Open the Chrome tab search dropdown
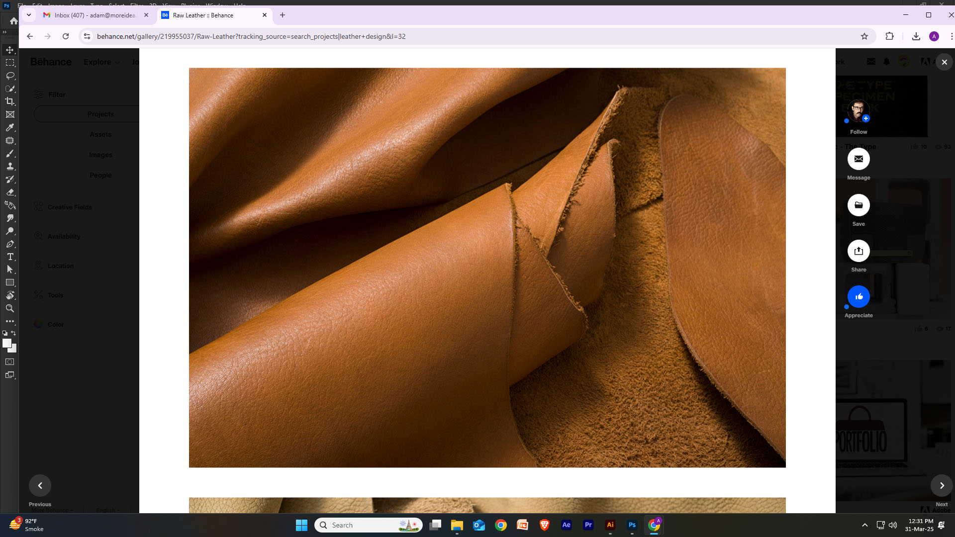 click(x=29, y=15)
